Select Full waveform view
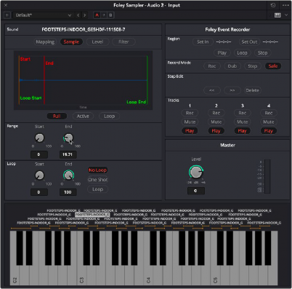This screenshot has width=292, height=289. point(57,116)
